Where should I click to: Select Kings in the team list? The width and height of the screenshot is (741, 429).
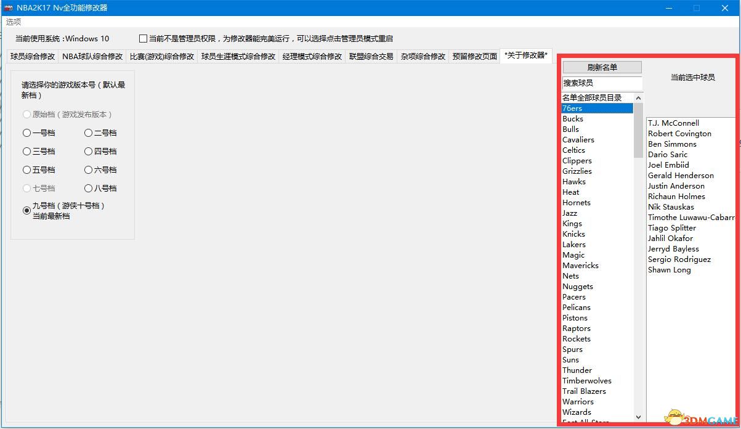(597, 224)
